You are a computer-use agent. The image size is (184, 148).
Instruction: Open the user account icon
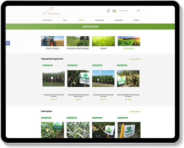108,11
